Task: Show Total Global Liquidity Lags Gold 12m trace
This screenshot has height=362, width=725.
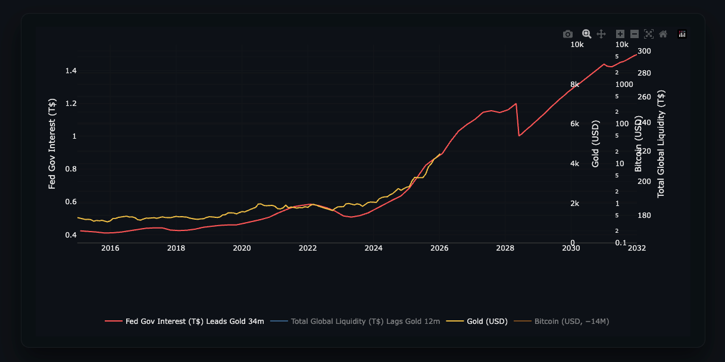Action: click(x=355, y=322)
